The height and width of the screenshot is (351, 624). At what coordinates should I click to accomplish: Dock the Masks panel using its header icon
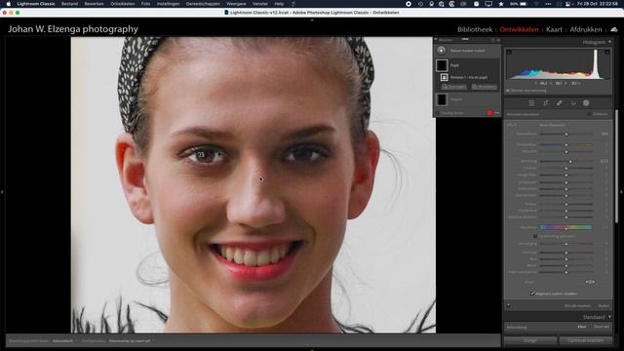coord(492,40)
